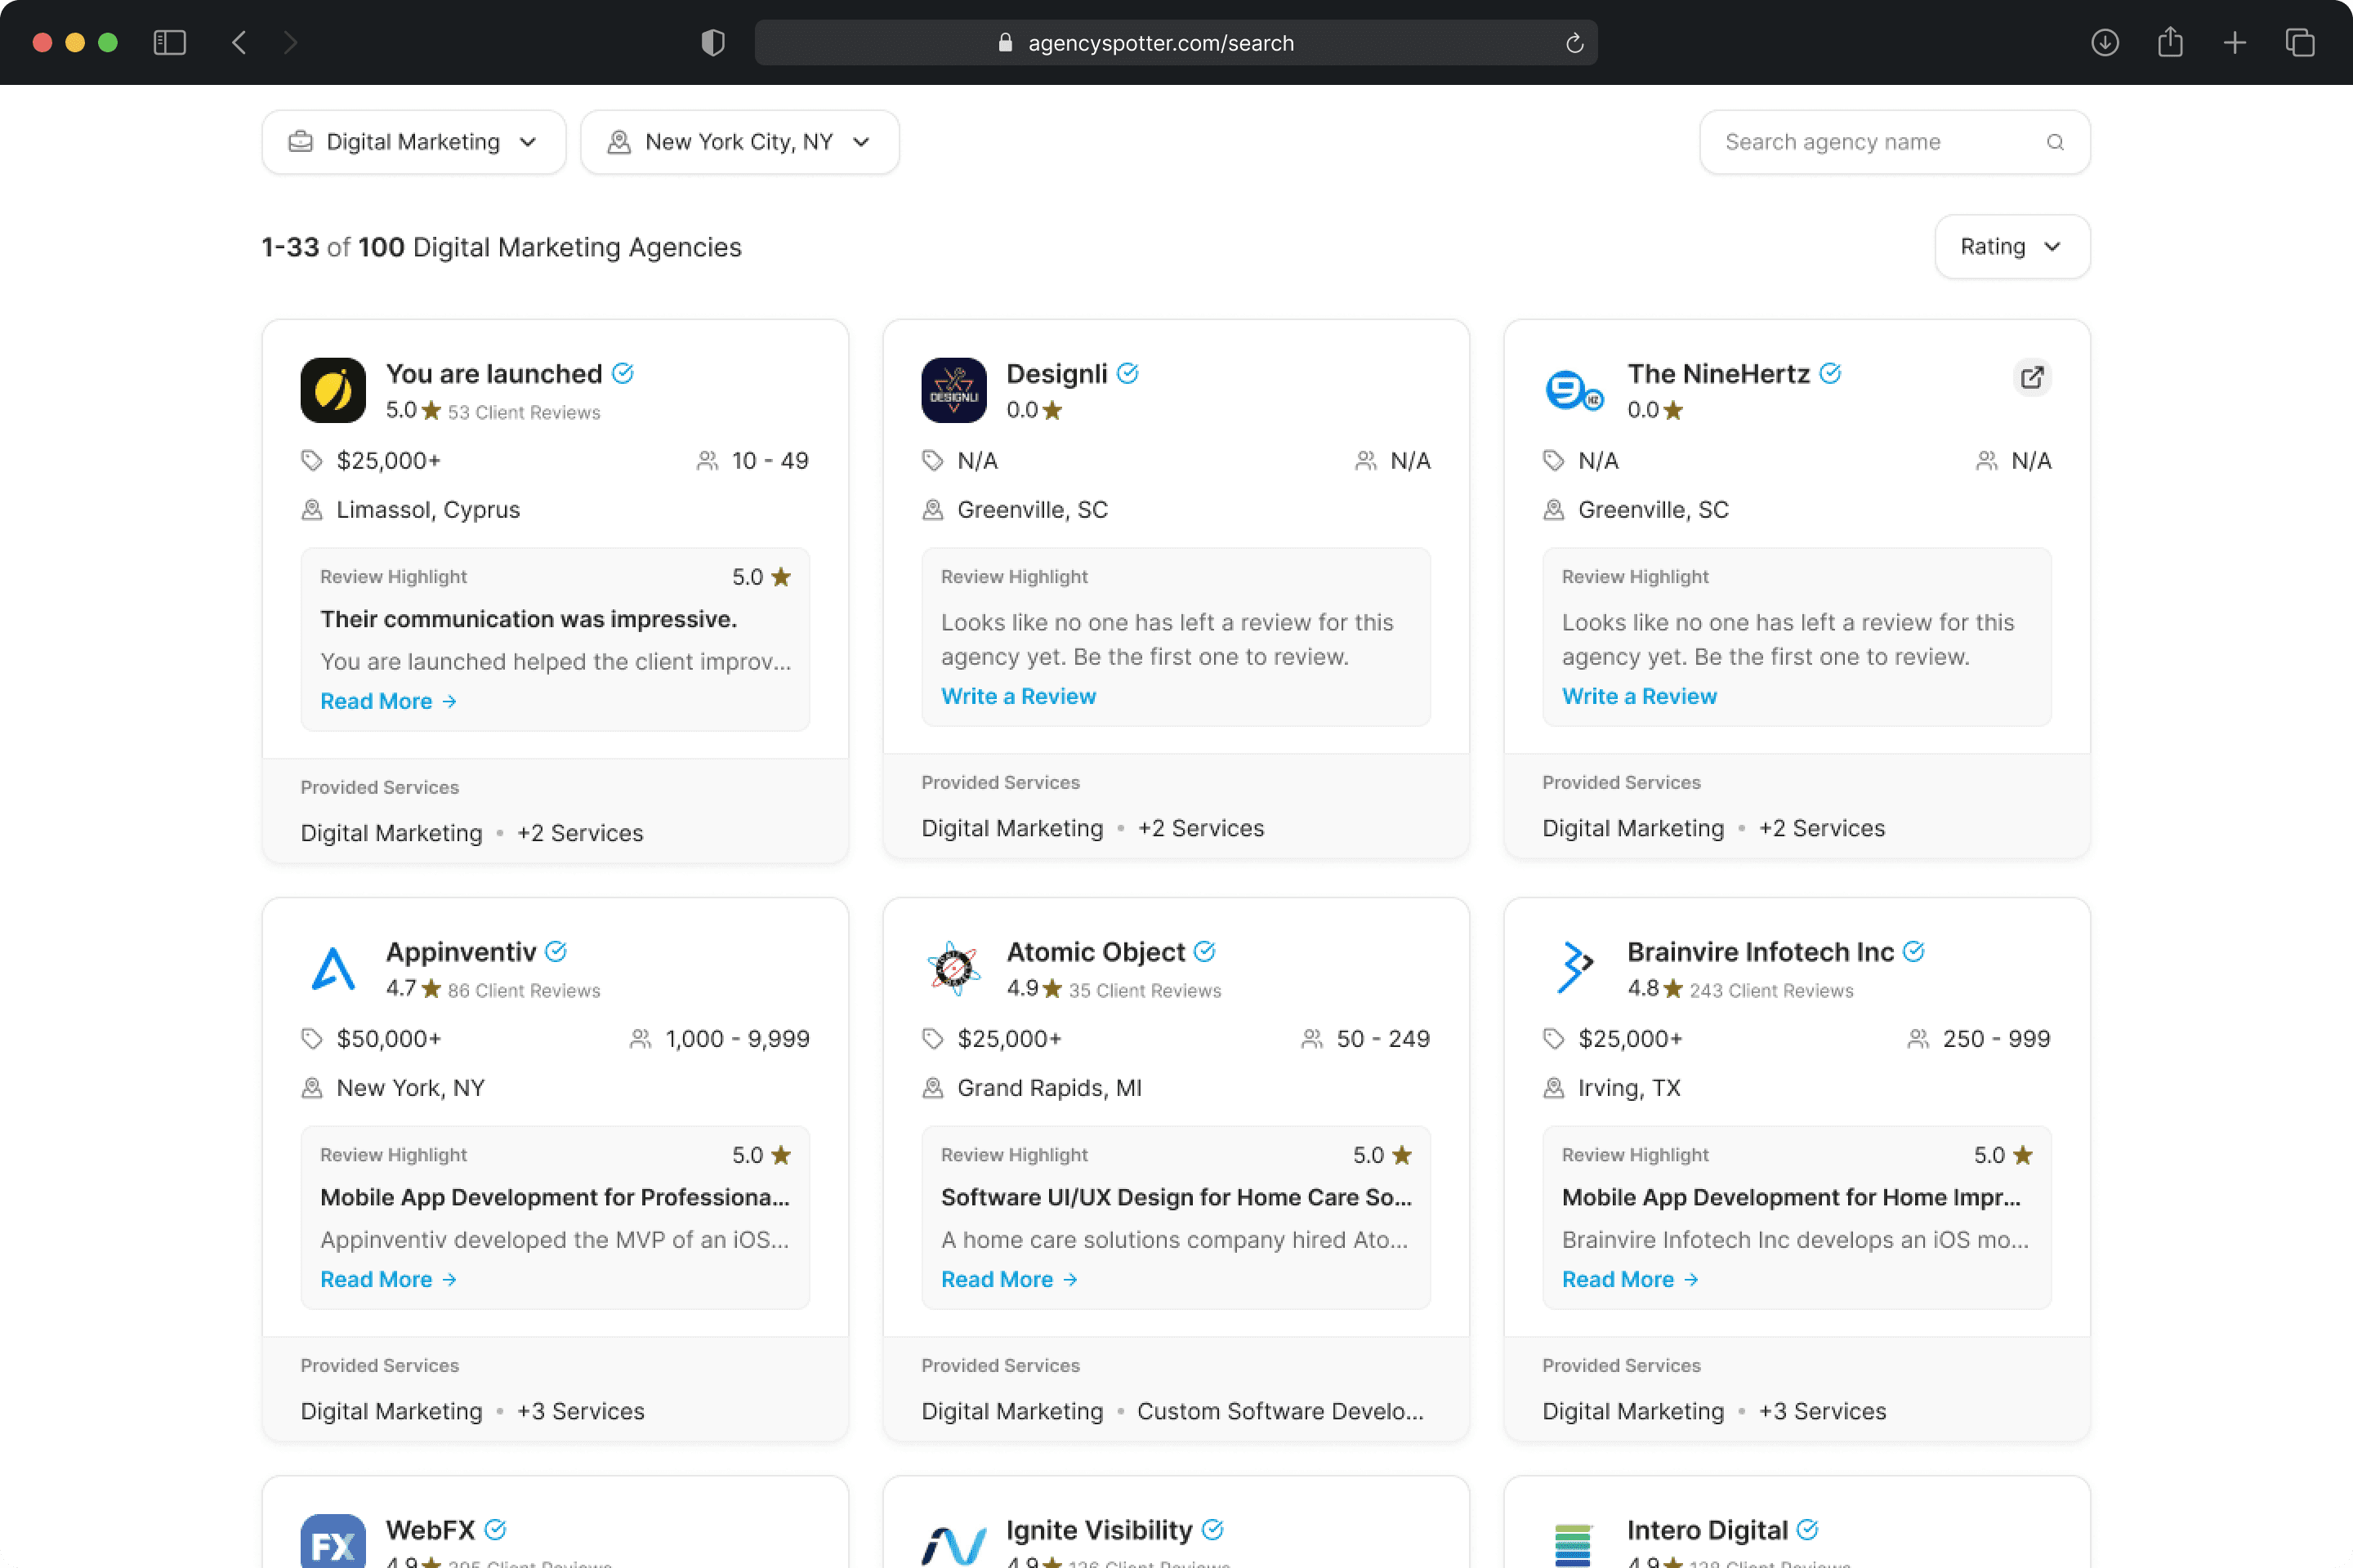This screenshot has height=1568, width=2353.
Task: Click Write a Review for Designli
Action: pos(1017,696)
